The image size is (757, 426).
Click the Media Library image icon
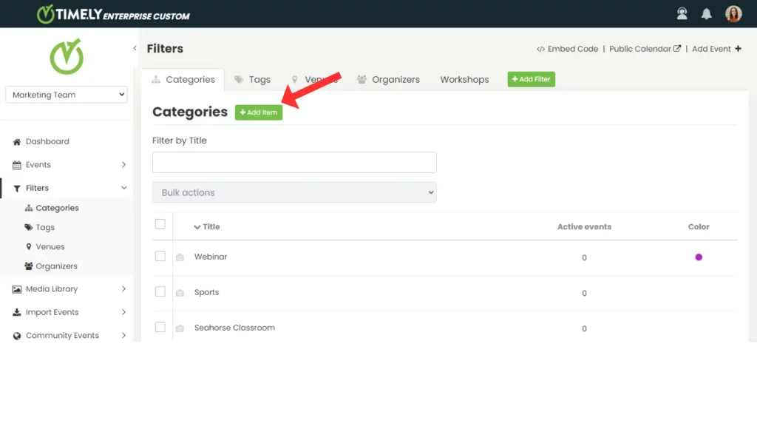(x=17, y=289)
